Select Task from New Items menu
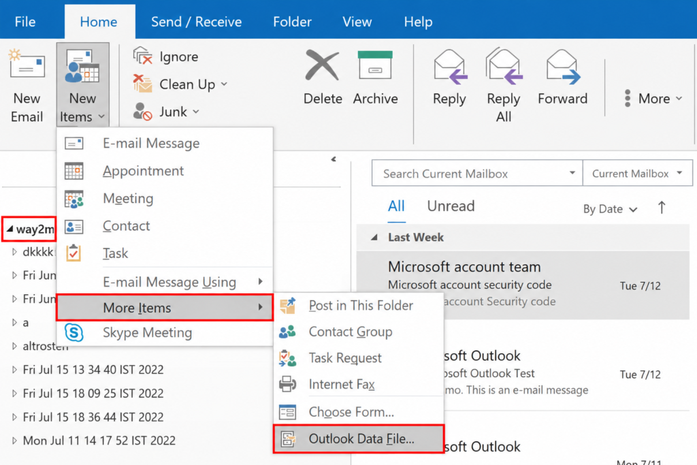 coord(165,253)
